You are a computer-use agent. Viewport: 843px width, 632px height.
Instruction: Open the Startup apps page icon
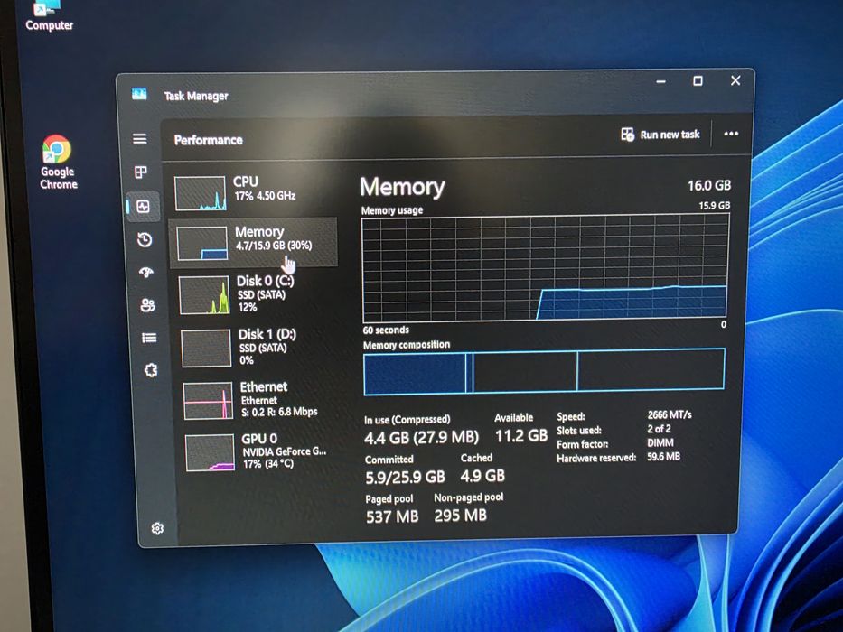tap(146, 273)
